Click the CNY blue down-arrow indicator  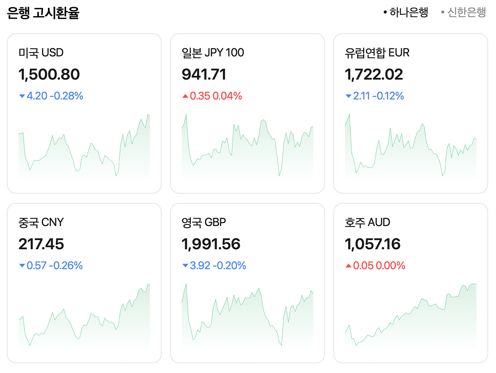click(x=22, y=266)
